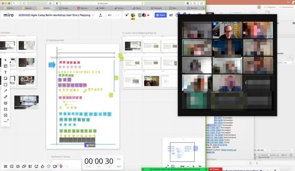Select the Sticky note tool
The height and width of the screenshot is (171, 295).
6,78
